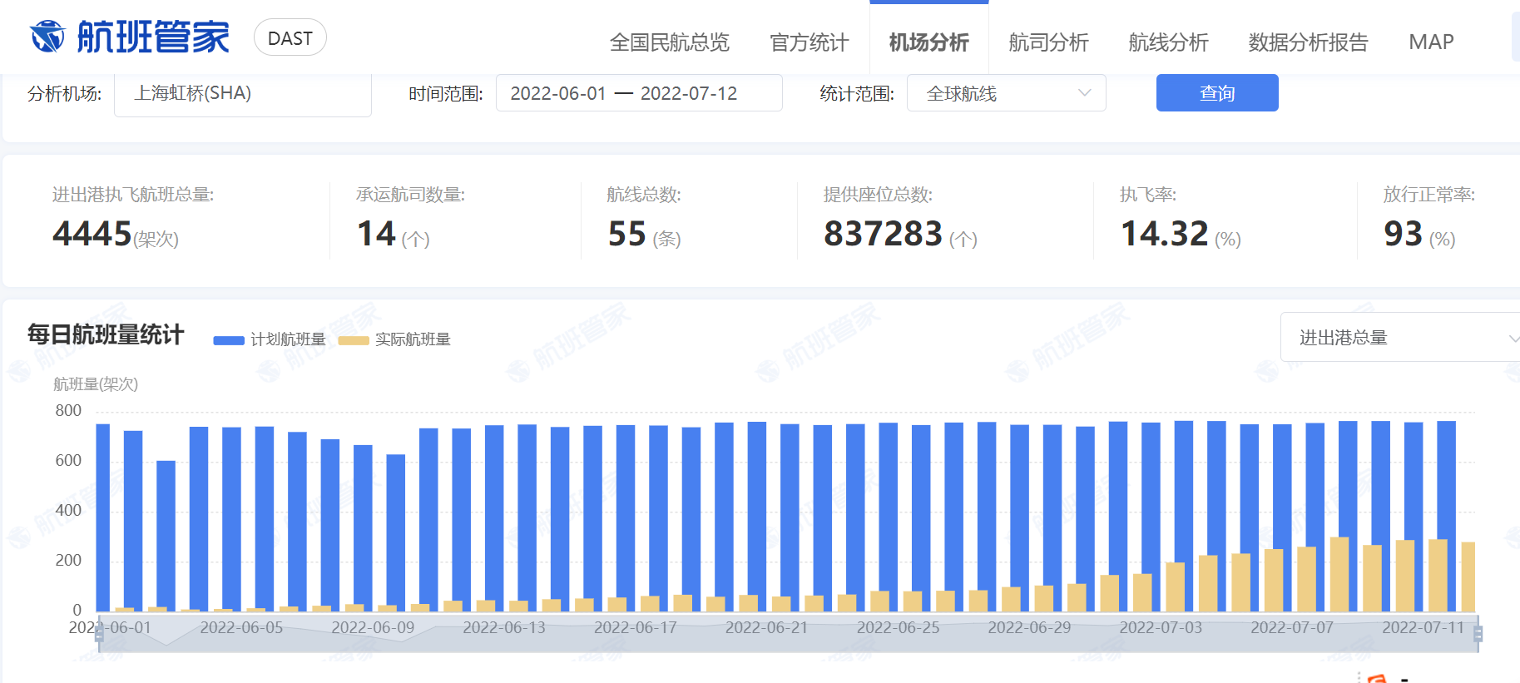Open the date range picker starting 2022-06-01
Image resolution: width=1520 pixels, height=683 pixels.
(x=638, y=94)
